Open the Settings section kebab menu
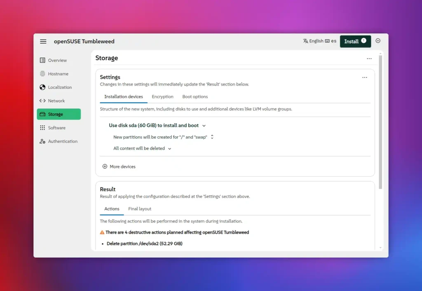 click(364, 77)
